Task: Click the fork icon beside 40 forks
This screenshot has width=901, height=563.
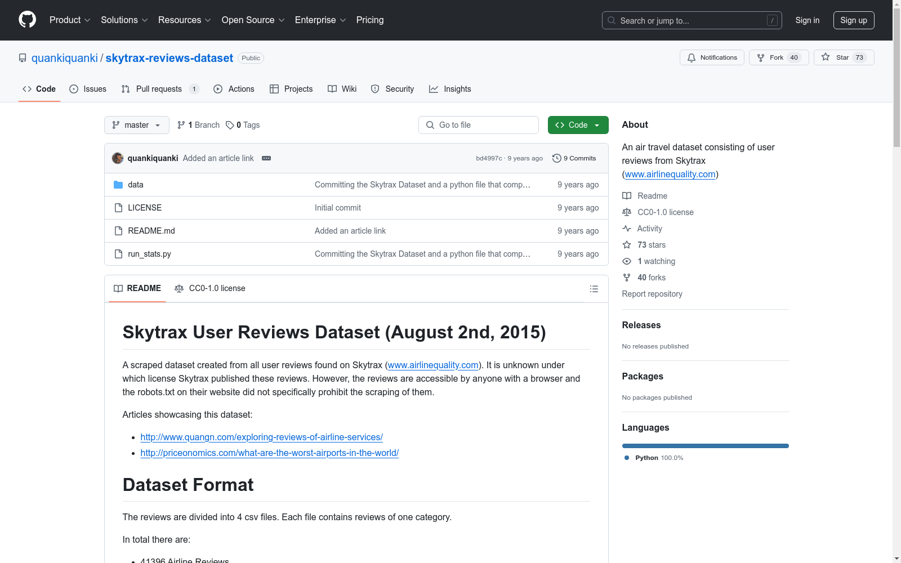Action: (x=627, y=278)
